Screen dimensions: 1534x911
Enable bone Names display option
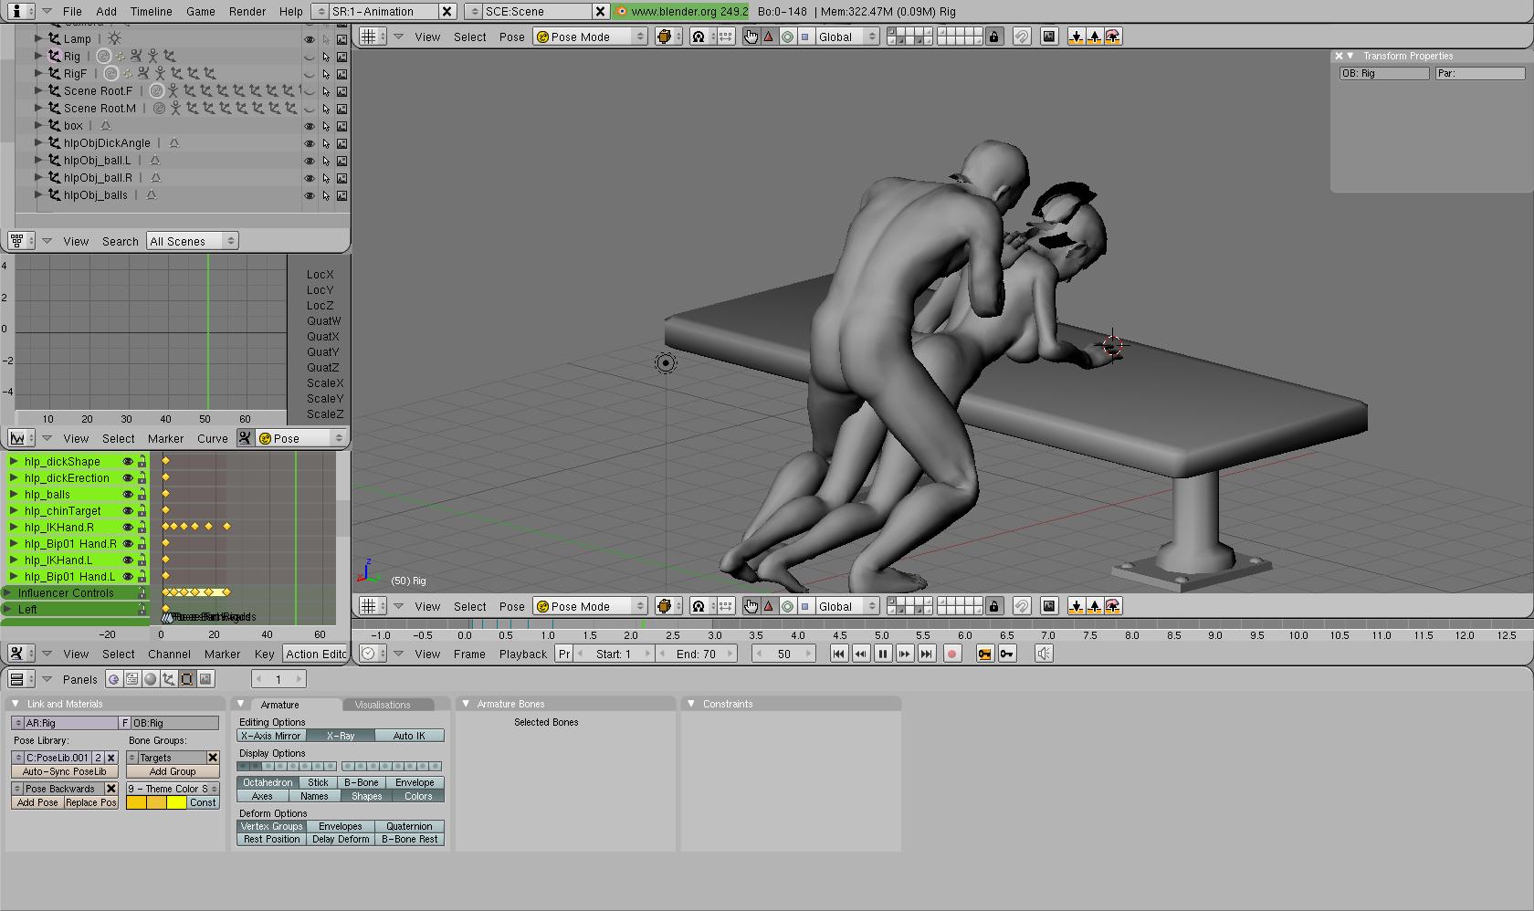pos(314,796)
